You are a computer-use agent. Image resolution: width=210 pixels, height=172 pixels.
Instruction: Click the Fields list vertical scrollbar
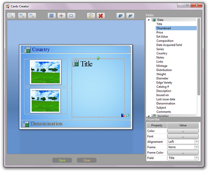tap(199, 57)
